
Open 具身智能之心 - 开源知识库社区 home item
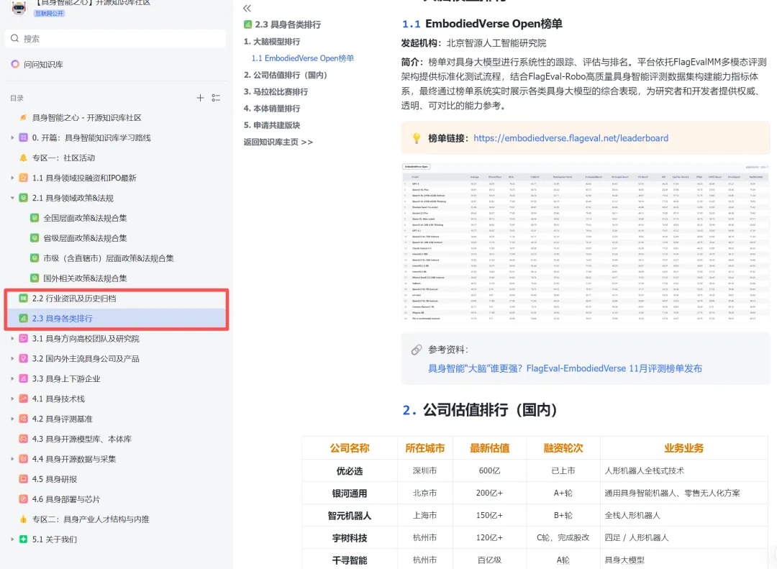tap(87, 117)
